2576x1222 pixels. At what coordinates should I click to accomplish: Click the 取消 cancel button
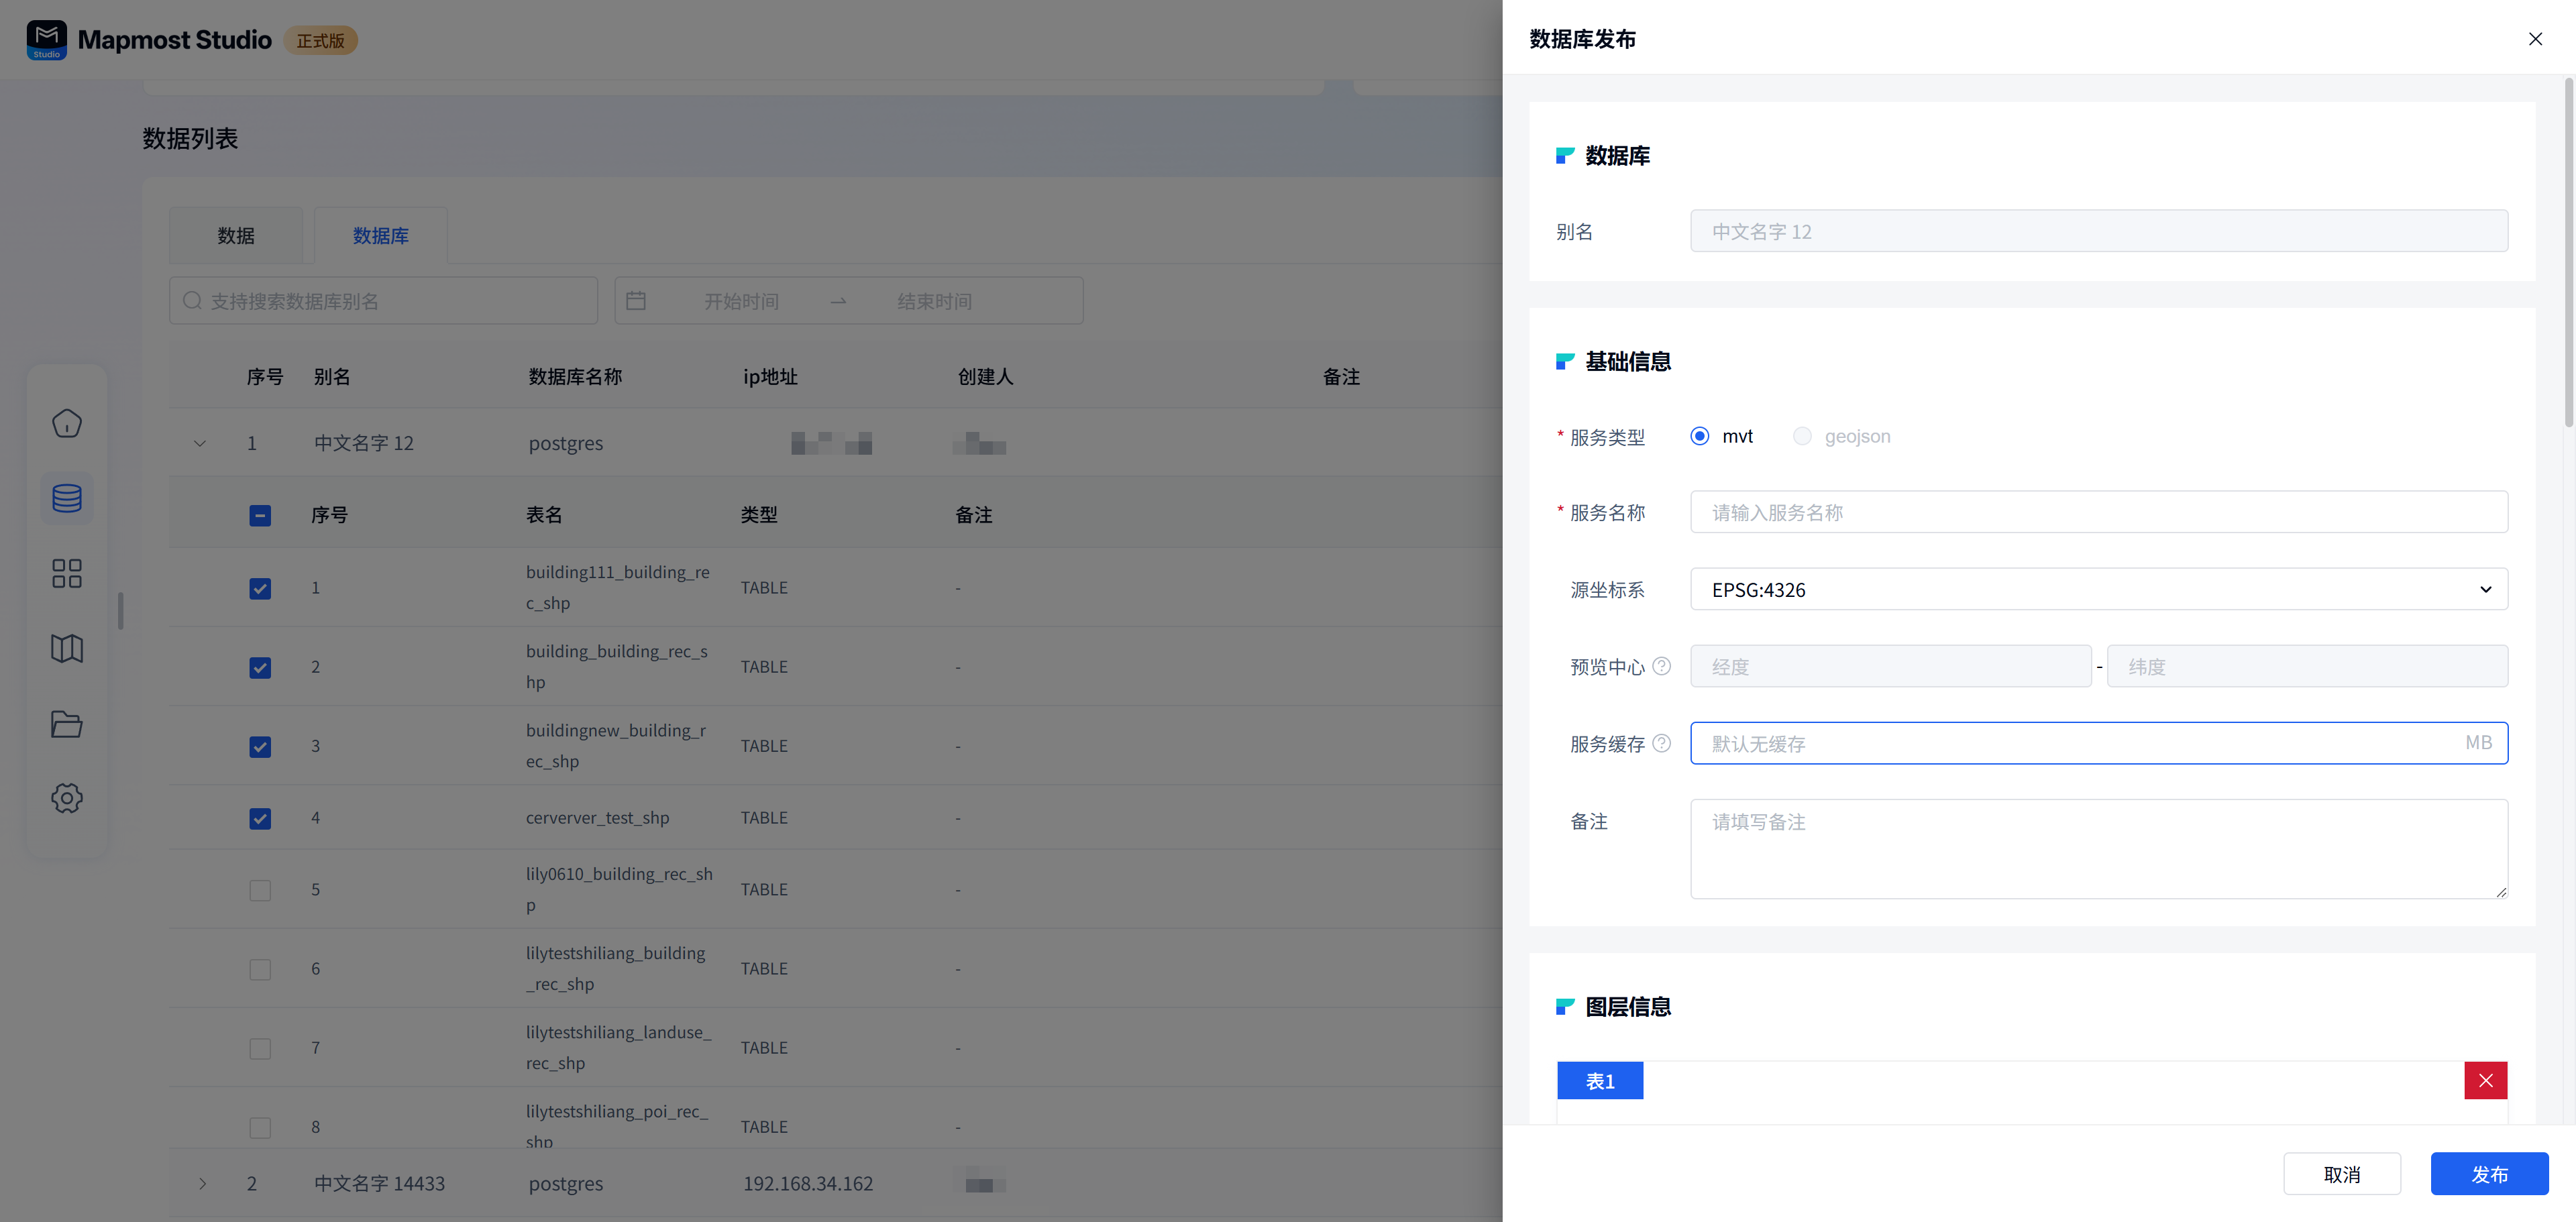point(2342,1174)
